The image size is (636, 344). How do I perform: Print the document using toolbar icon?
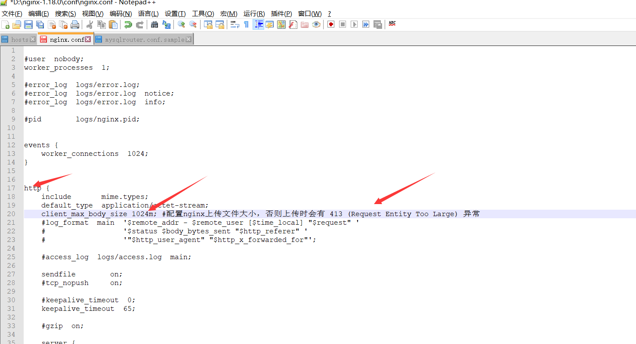75,25
